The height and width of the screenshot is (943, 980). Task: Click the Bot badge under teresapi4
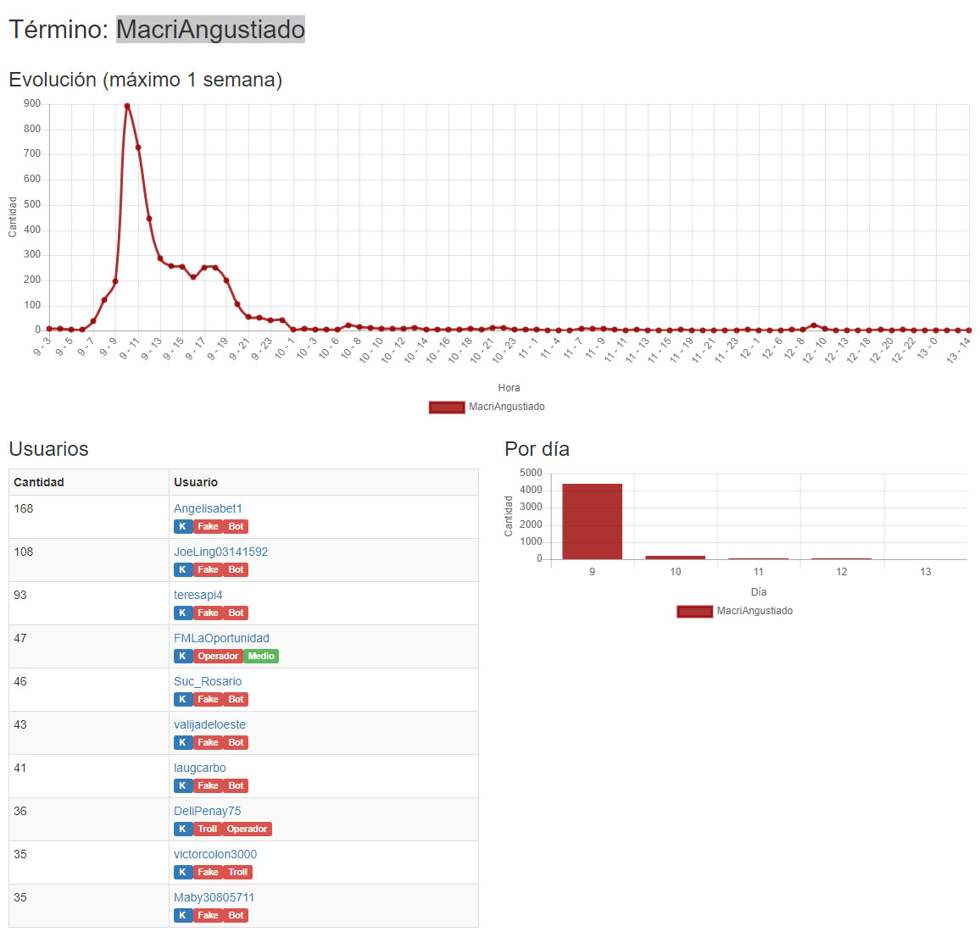tap(236, 613)
